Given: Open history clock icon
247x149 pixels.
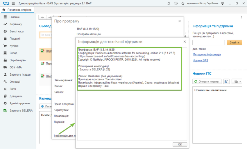Looking at the screenshot, I should click(x=176, y=3).
